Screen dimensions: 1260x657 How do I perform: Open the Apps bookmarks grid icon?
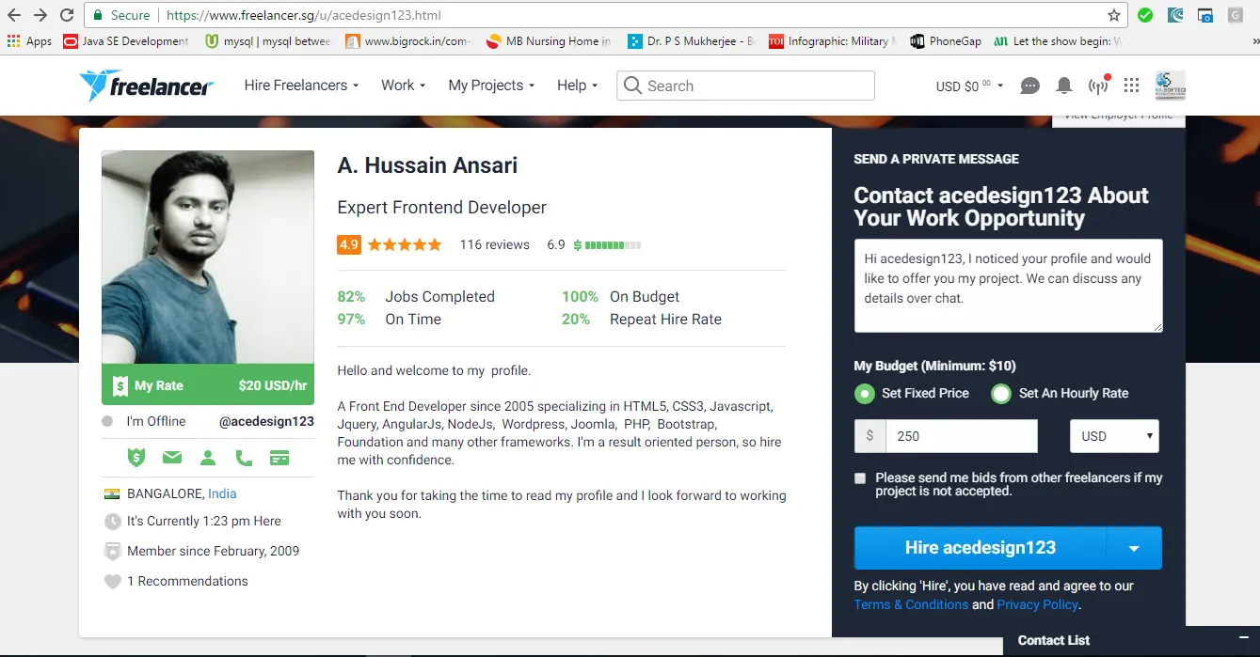click(14, 41)
